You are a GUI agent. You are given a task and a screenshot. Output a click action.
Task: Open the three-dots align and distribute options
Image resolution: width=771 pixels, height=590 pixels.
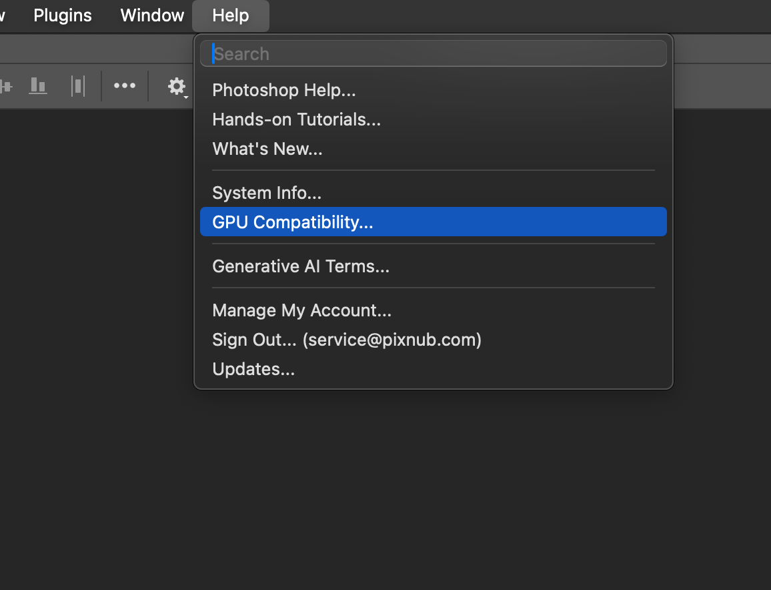(x=125, y=85)
